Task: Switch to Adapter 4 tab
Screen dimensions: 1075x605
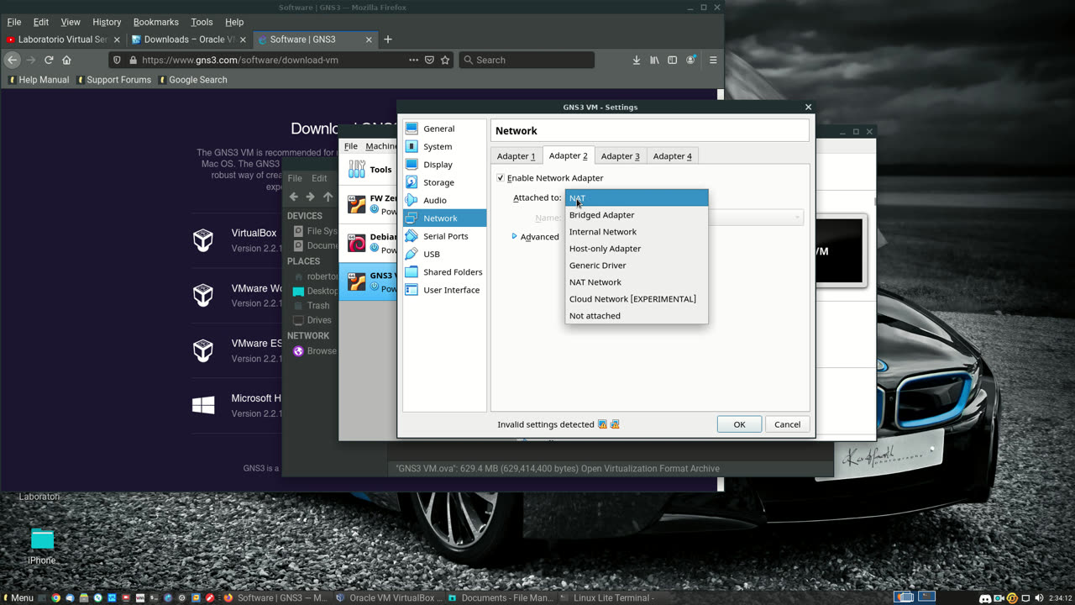Action: click(673, 156)
